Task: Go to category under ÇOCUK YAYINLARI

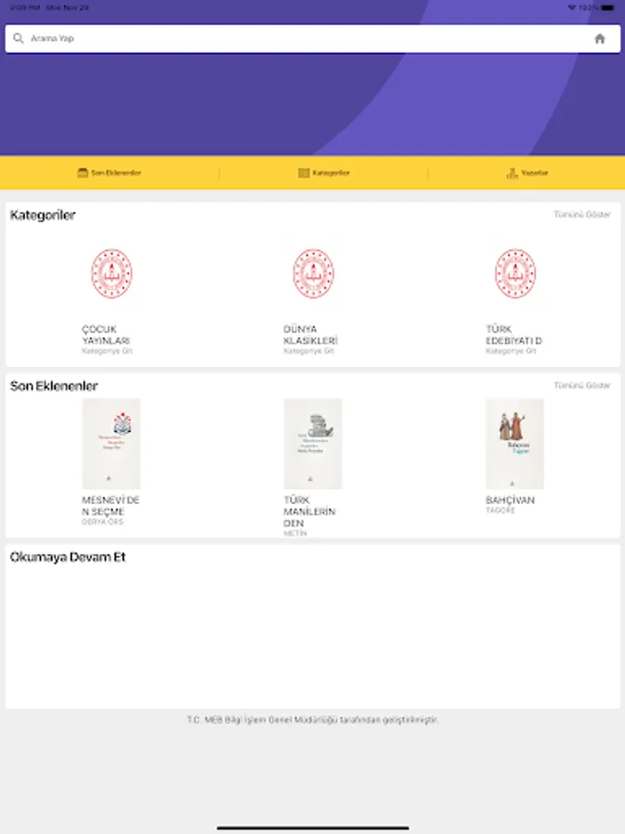Action: 106,351
